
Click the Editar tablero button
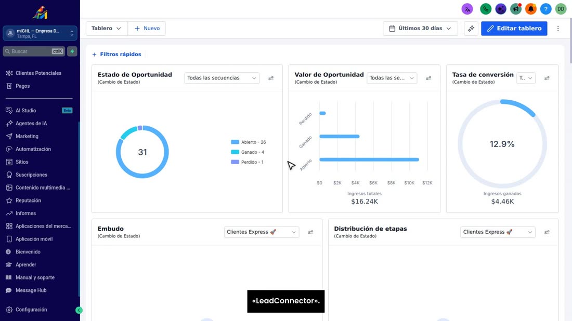[x=514, y=29]
